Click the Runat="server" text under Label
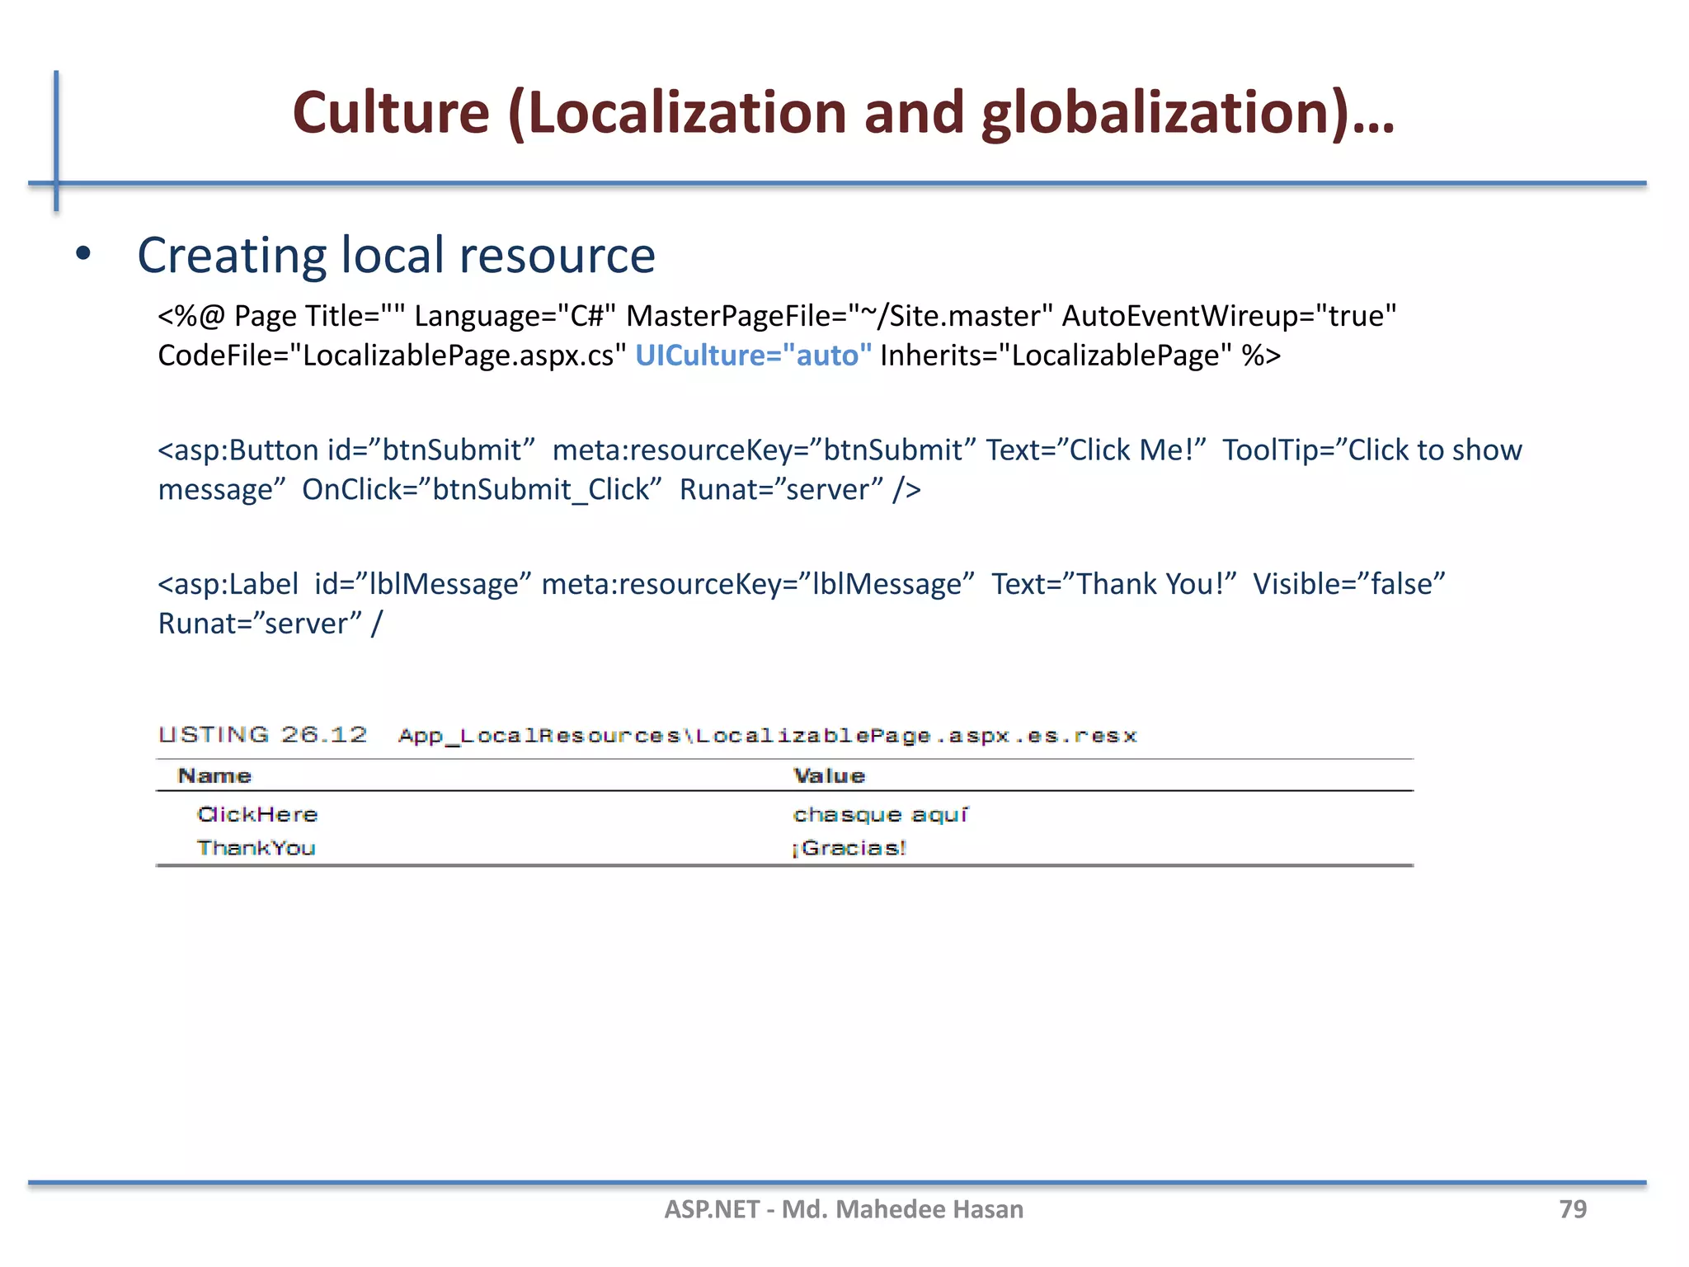Image resolution: width=1689 pixels, height=1267 pixels. tap(260, 624)
